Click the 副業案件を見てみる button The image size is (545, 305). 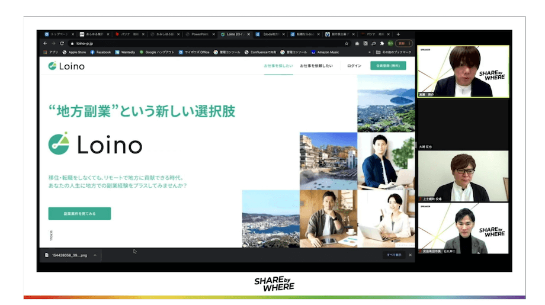(x=79, y=214)
